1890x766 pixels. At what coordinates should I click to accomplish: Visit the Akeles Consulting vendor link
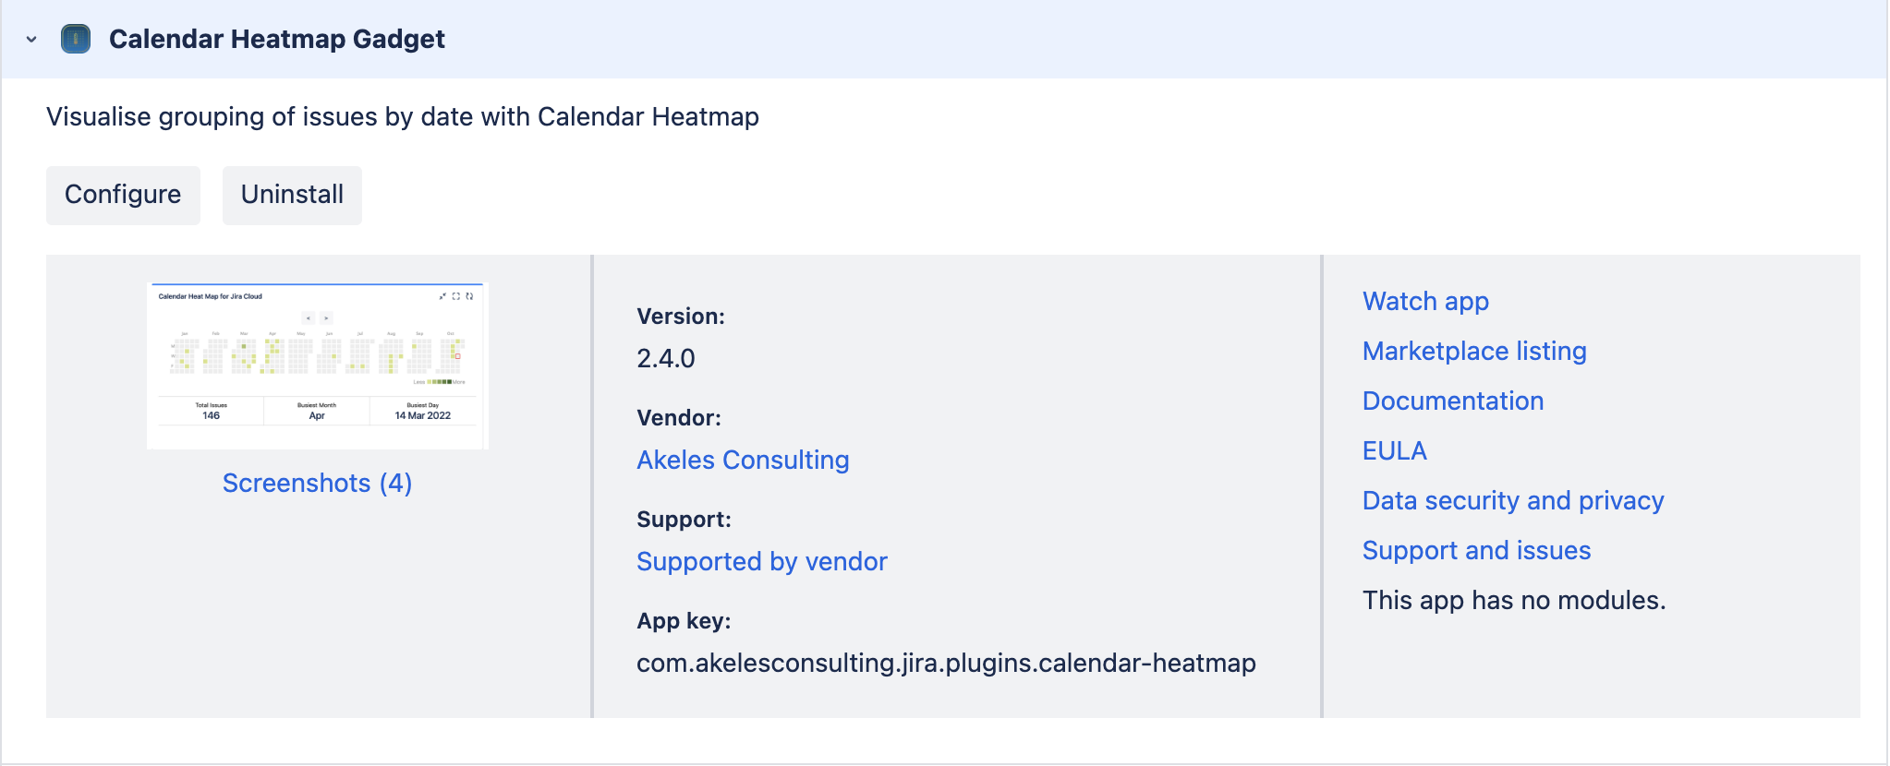[x=743, y=460]
